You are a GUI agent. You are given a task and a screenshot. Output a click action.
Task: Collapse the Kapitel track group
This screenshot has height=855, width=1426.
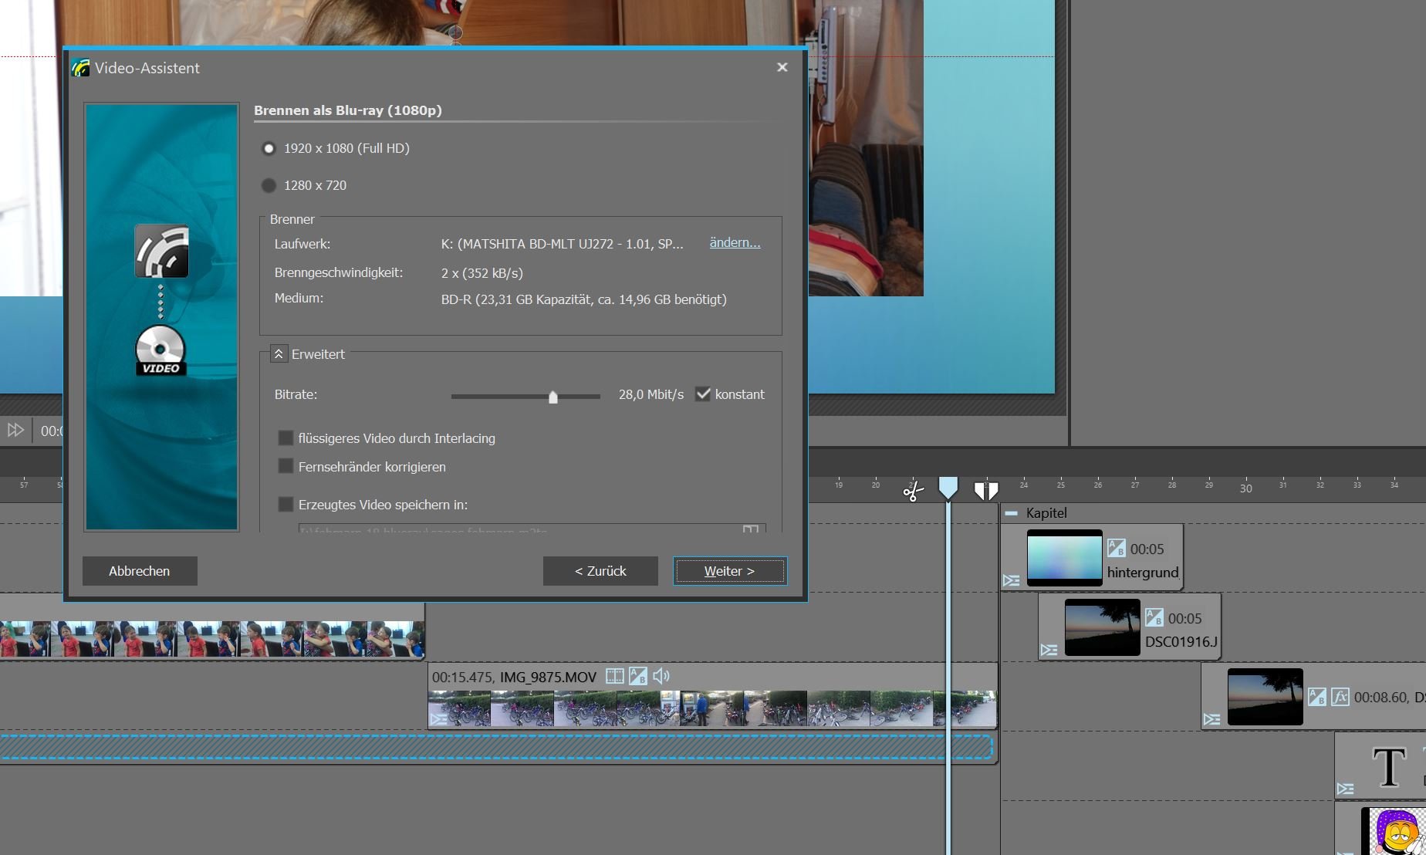tap(1011, 513)
